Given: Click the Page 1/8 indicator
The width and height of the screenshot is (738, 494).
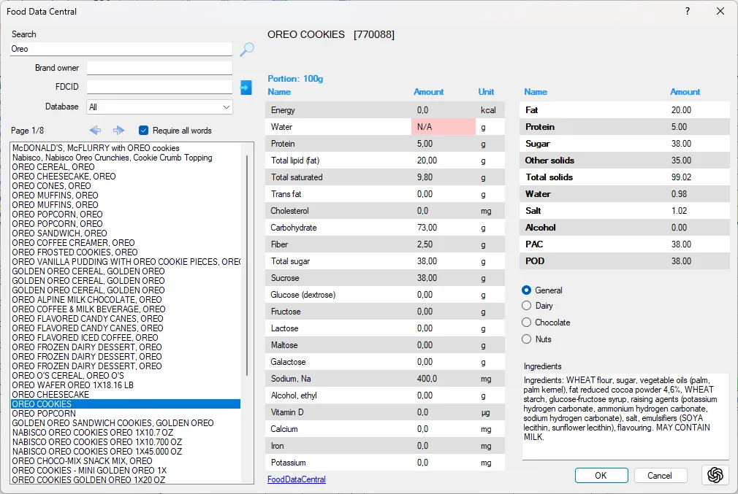Looking at the screenshot, I should pos(27,130).
